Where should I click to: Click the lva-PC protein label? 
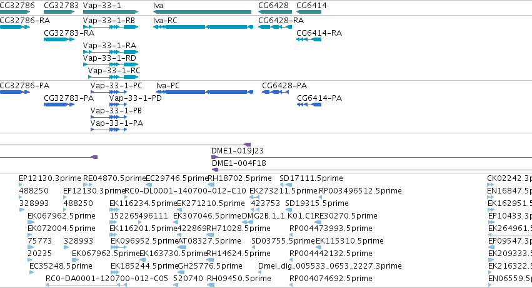click(168, 86)
